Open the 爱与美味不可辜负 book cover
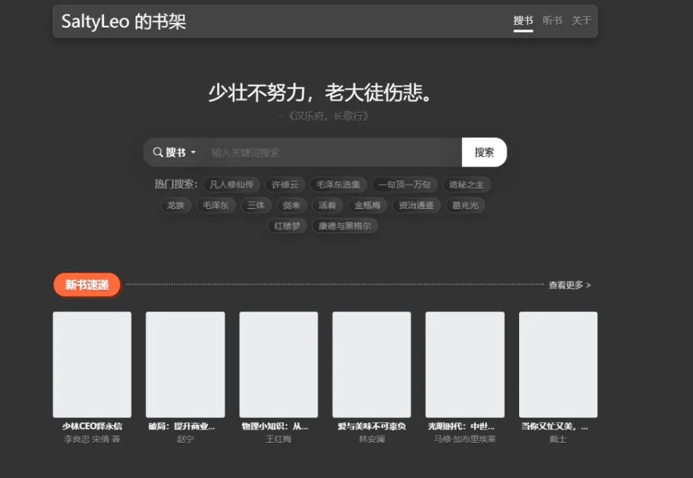The height and width of the screenshot is (478, 693). click(x=371, y=364)
